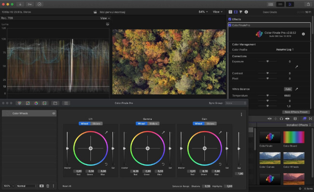Image resolution: width=314 pixels, height=192 pixels.
Task: Select the Color Curves effect thumbnail
Action: [x=270, y=158]
